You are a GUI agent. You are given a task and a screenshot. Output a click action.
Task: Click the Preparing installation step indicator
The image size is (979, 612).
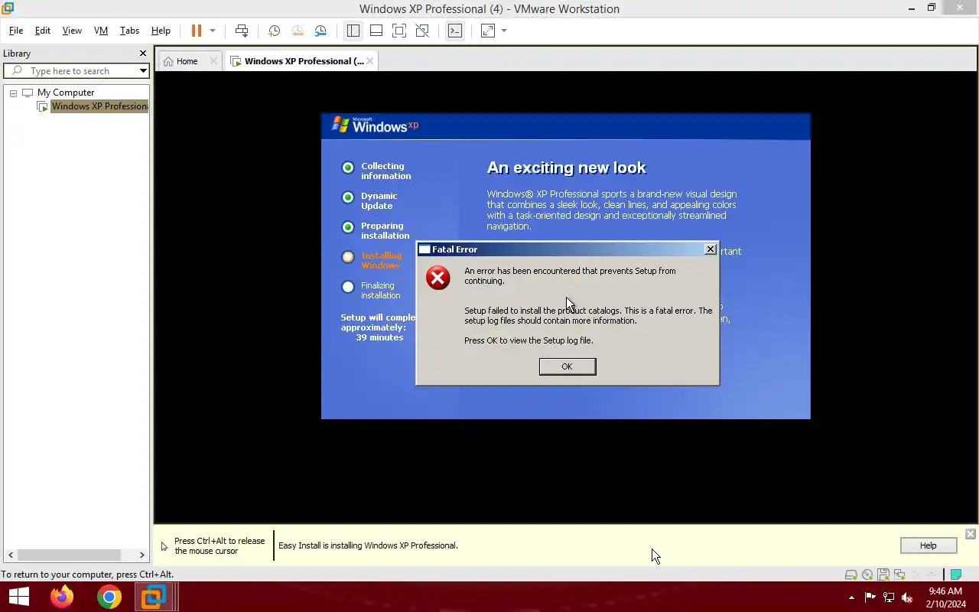(348, 227)
